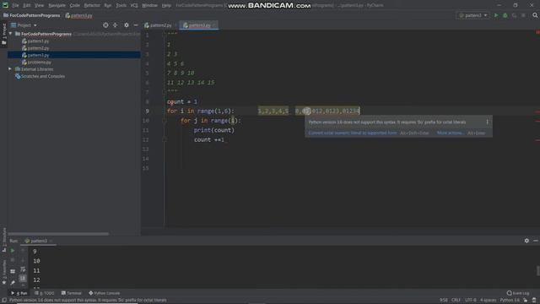
Task: Click scroll up arrow in Run panel
Action: pyautogui.click(x=23, y=251)
